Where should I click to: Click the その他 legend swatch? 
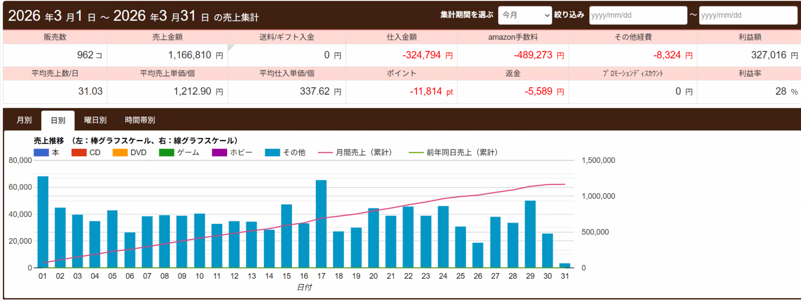[272, 152]
